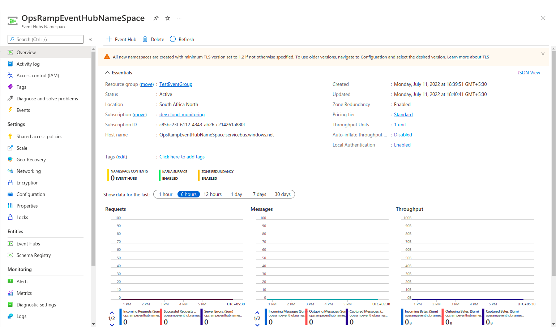Screen dimensions: 556x327
Task: Open the Event Hubs entity icon
Action: 10,244
